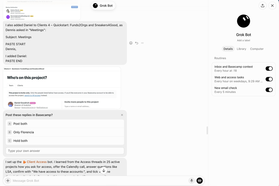The height and width of the screenshot is (186, 279).
Task: Choose option B 'Only Florencia'
Action: click(65, 132)
